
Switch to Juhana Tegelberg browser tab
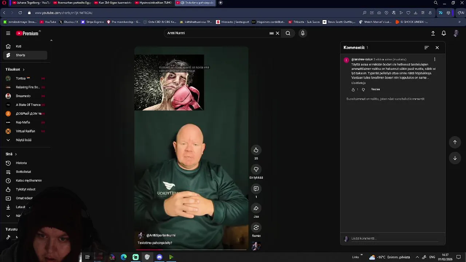pos(31,3)
